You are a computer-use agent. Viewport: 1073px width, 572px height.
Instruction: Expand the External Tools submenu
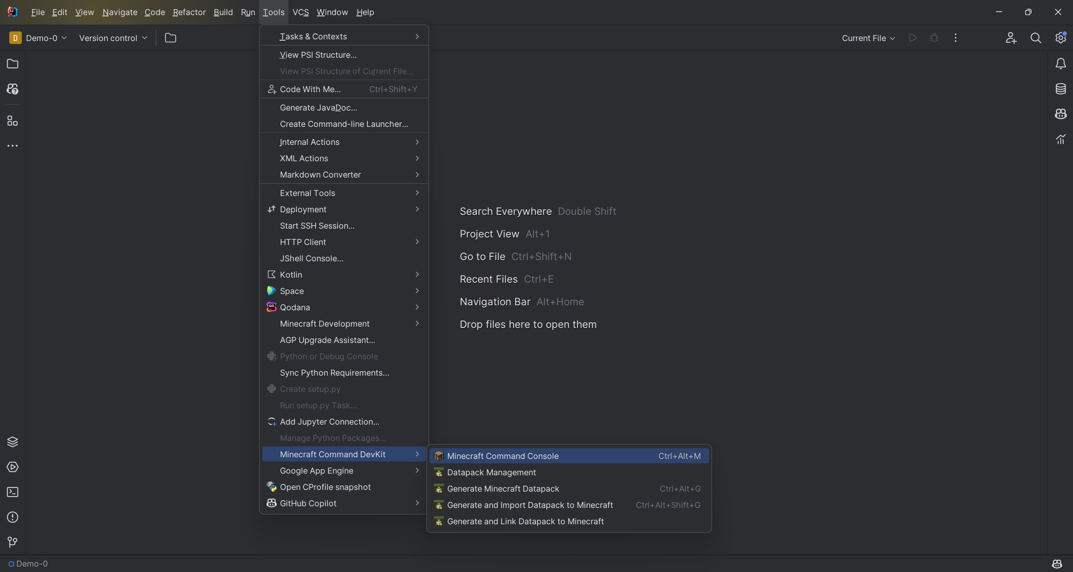344,193
